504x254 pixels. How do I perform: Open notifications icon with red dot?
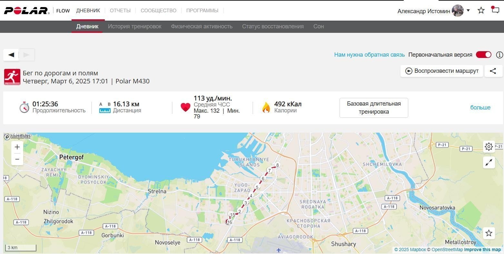tap(495, 10)
